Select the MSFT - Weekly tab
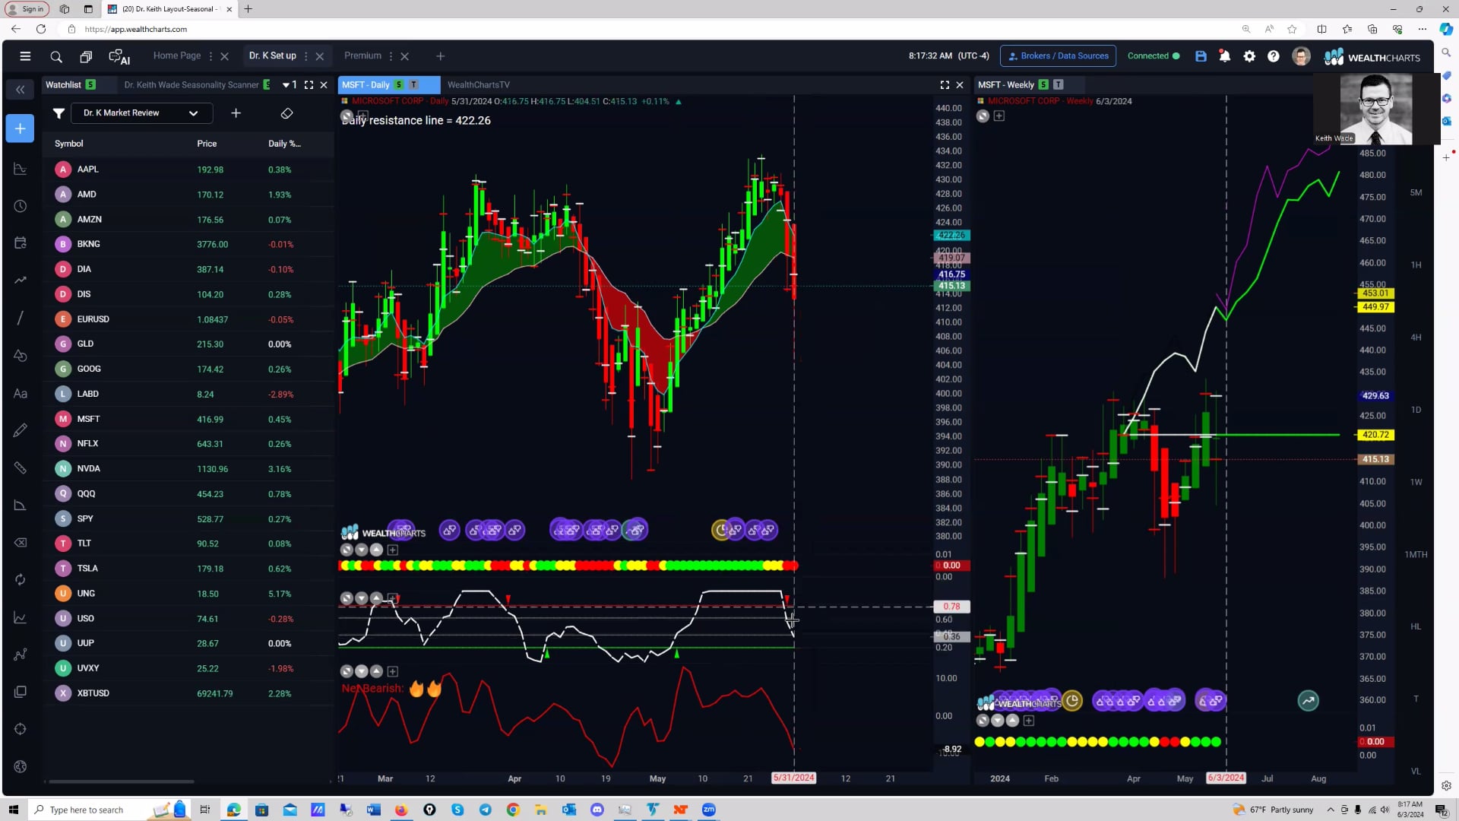Image resolution: width=1459 pixels, height=821 pixels. [1005, 85]
